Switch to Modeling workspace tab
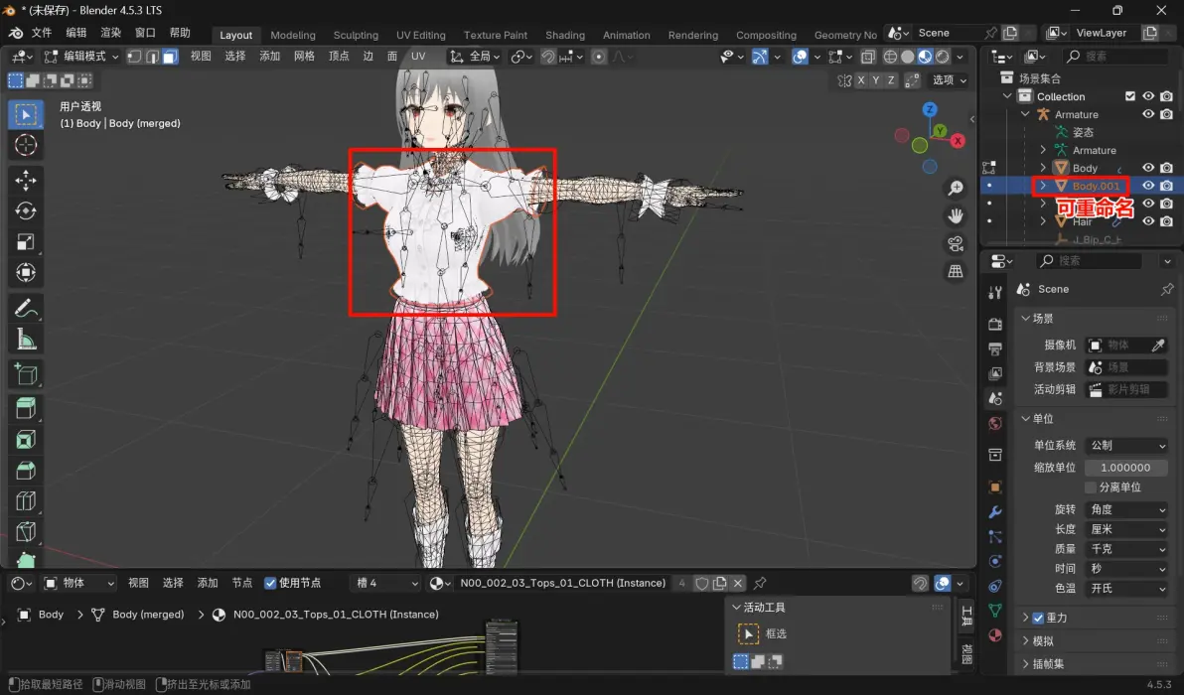 (293, 35)
